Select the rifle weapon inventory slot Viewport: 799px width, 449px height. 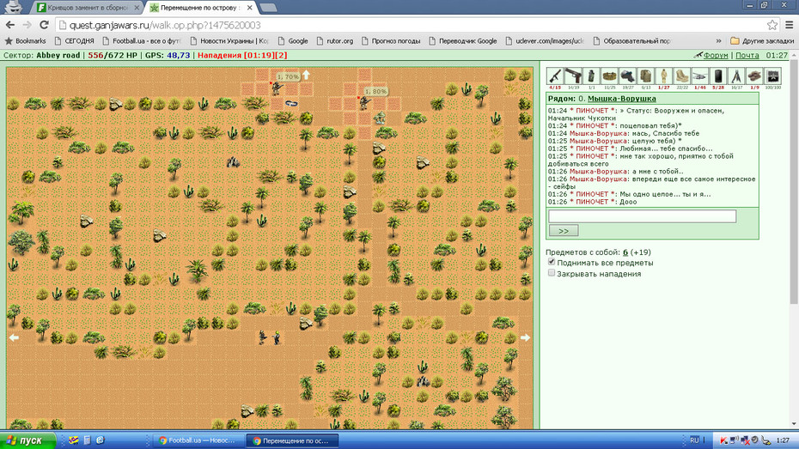coord(555,76)
